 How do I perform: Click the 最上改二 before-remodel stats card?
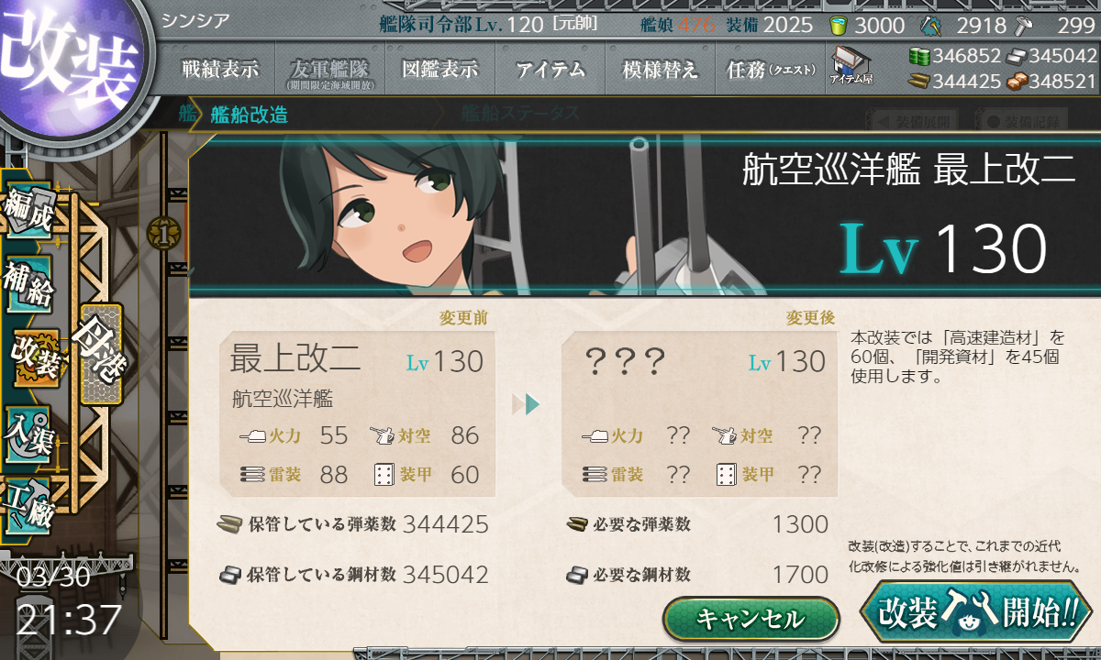(357, 414)
